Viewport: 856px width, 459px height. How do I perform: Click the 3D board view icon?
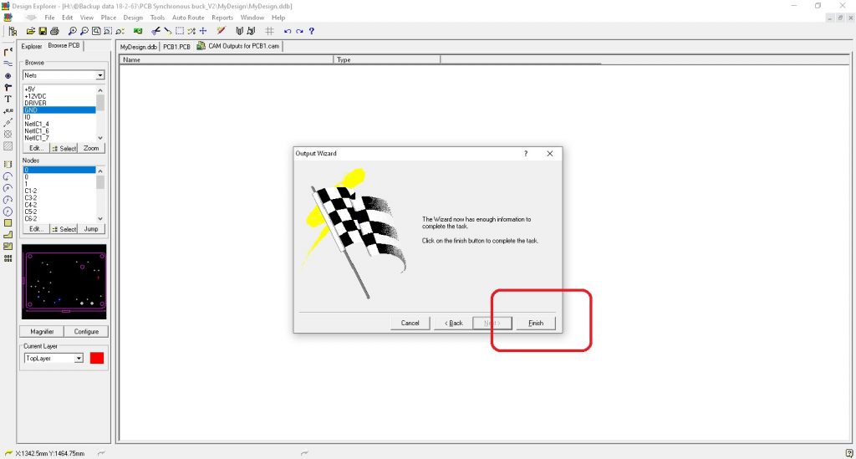[138, 31]
